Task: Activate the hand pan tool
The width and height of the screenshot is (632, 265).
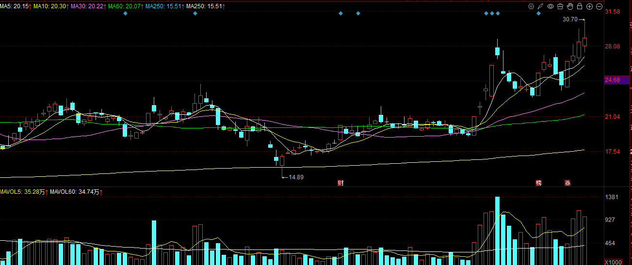Action: coord(570,6)
